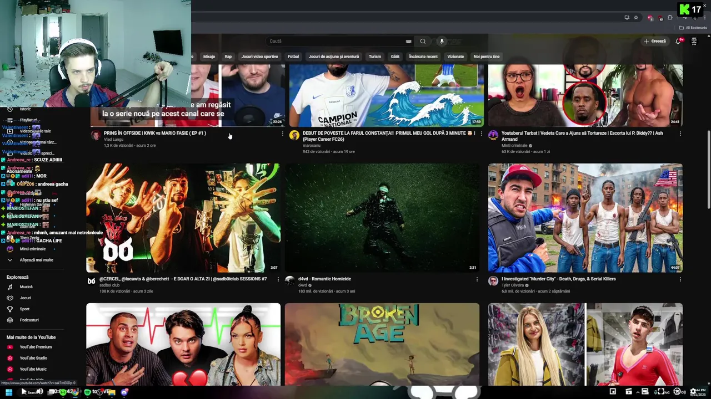Open the d4vd channel avatar
Screen dimensions: 711x399
pyautogui.click(x=290, y=281)
